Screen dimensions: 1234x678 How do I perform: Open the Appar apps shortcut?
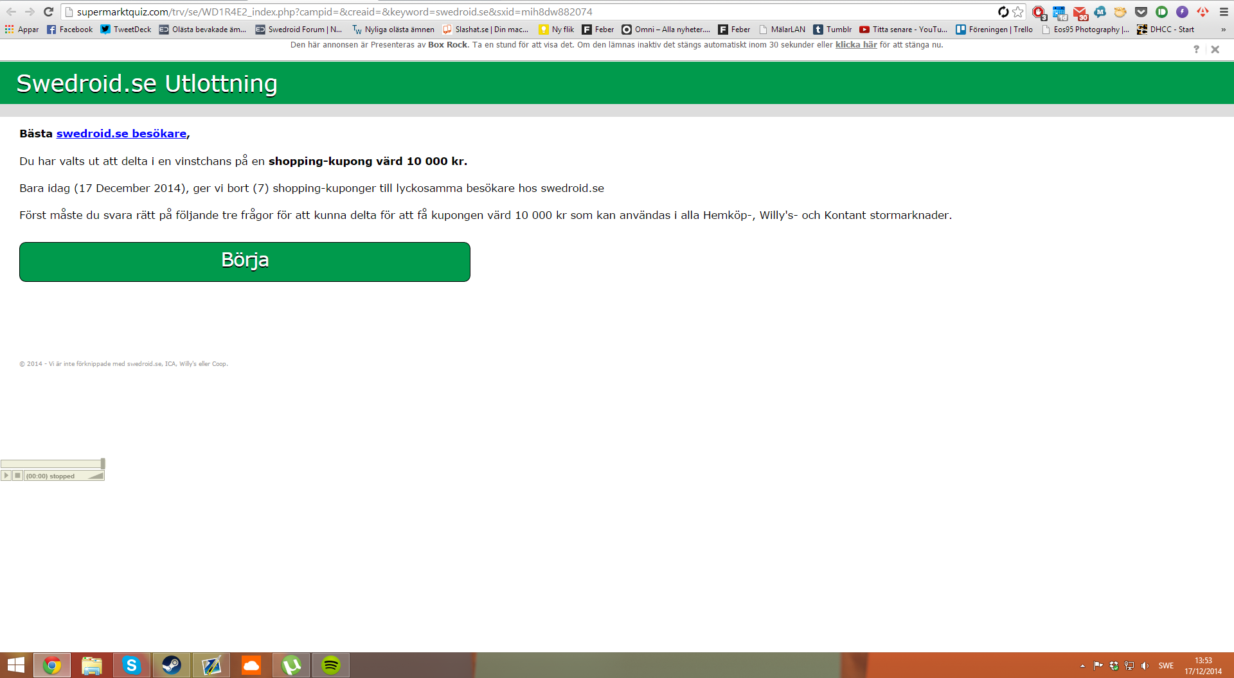pyautogui.click(x=22, y=30)
